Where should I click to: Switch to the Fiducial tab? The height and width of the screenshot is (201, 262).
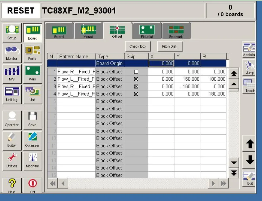click(x=146, y=30)
